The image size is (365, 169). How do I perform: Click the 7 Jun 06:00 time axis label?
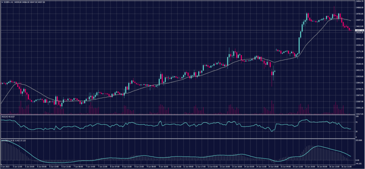point(79,166)
